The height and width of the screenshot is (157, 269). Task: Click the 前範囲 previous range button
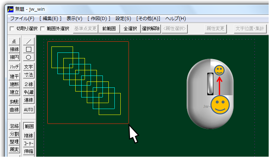point(109,29)
